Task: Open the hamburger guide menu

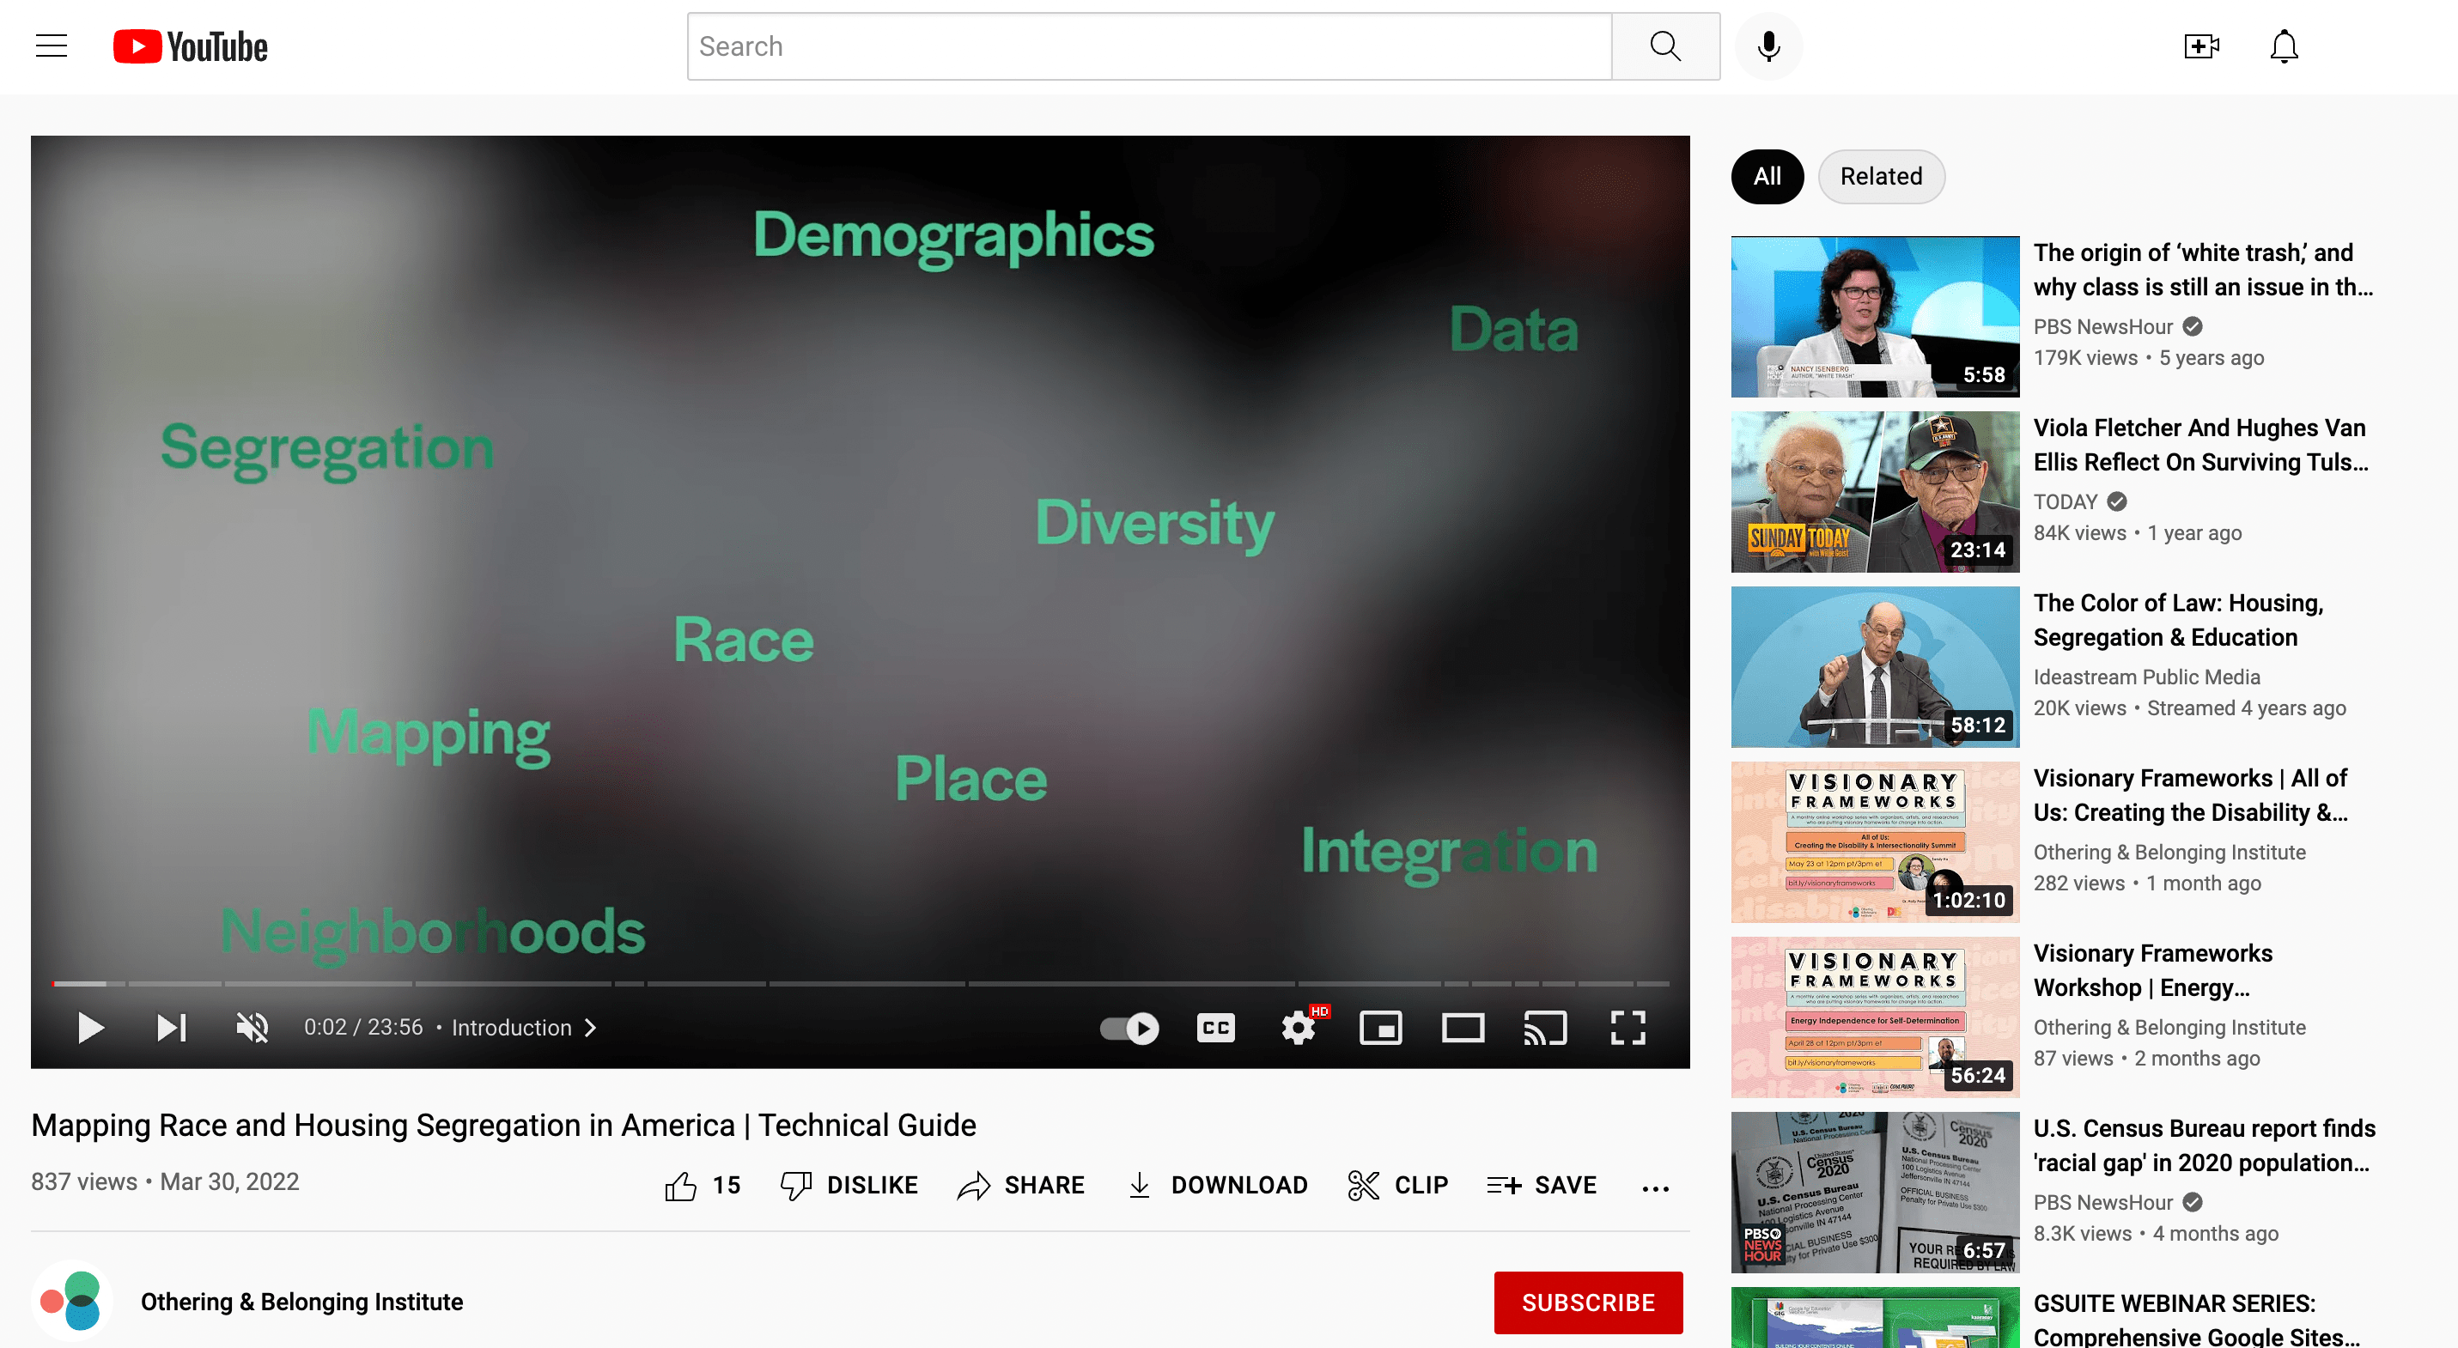Action: pos(52,46)
